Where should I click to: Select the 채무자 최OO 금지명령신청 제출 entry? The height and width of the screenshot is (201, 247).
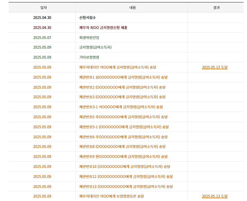[103, 28]
